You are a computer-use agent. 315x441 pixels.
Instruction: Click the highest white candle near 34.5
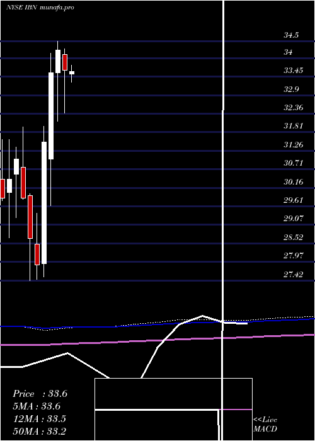(58, 61)
